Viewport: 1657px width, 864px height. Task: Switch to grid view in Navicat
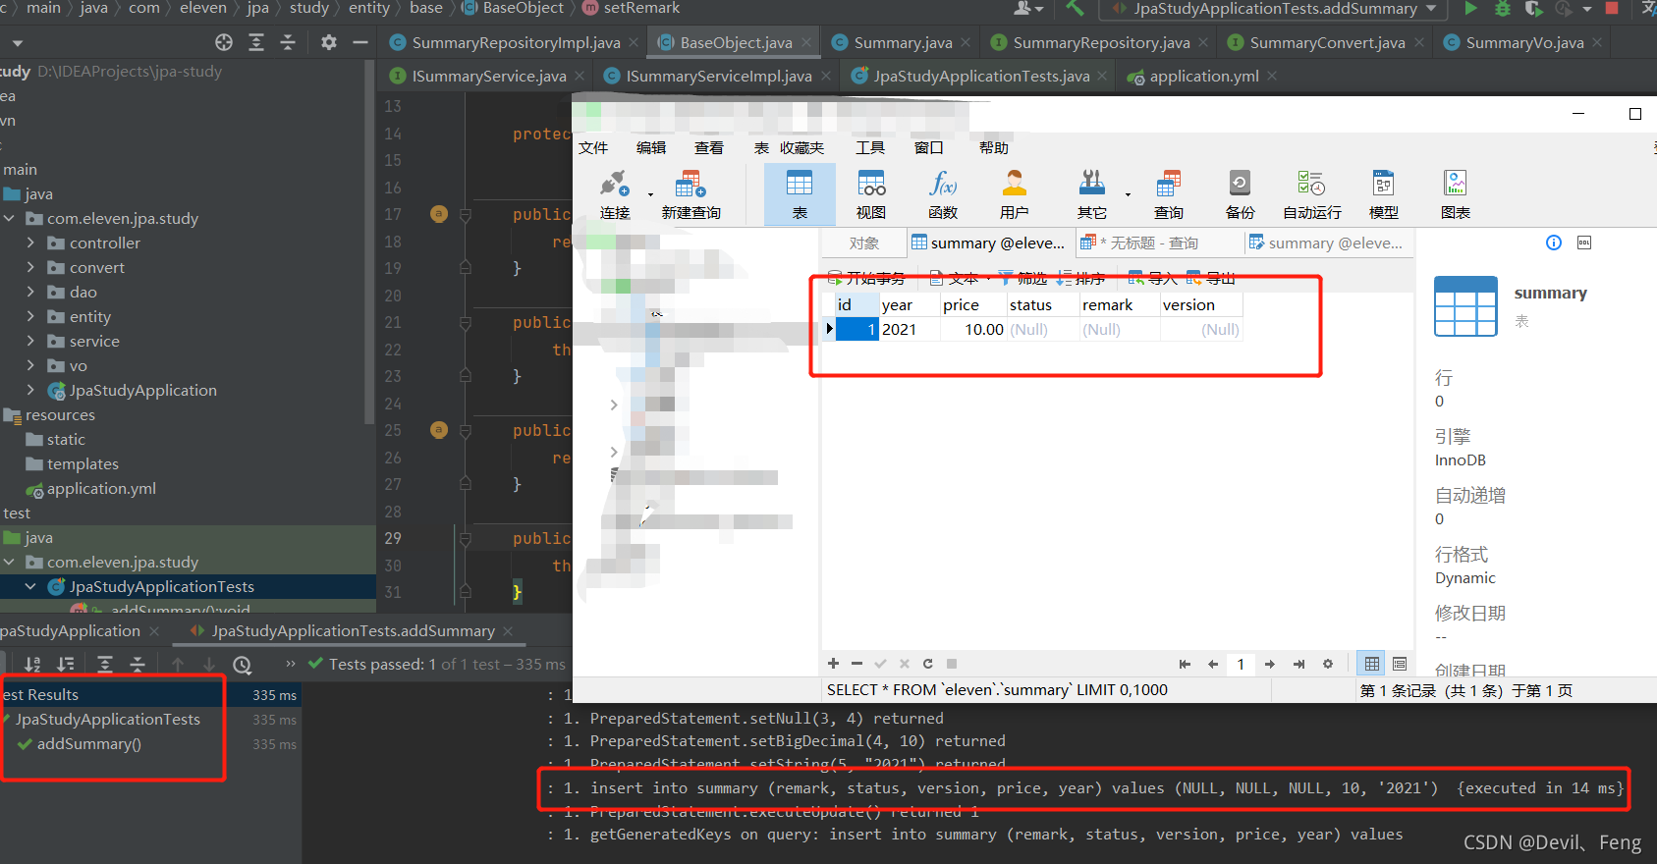(1372, 665)
